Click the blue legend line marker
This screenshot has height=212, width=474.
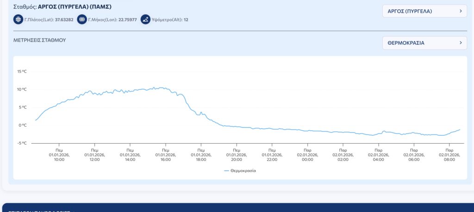226,170
